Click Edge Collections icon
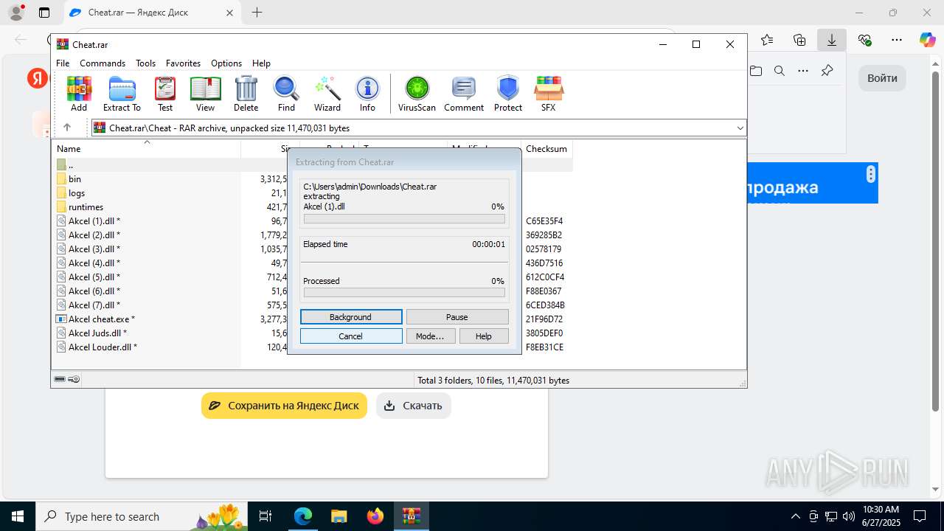 (x=799, y=40)
